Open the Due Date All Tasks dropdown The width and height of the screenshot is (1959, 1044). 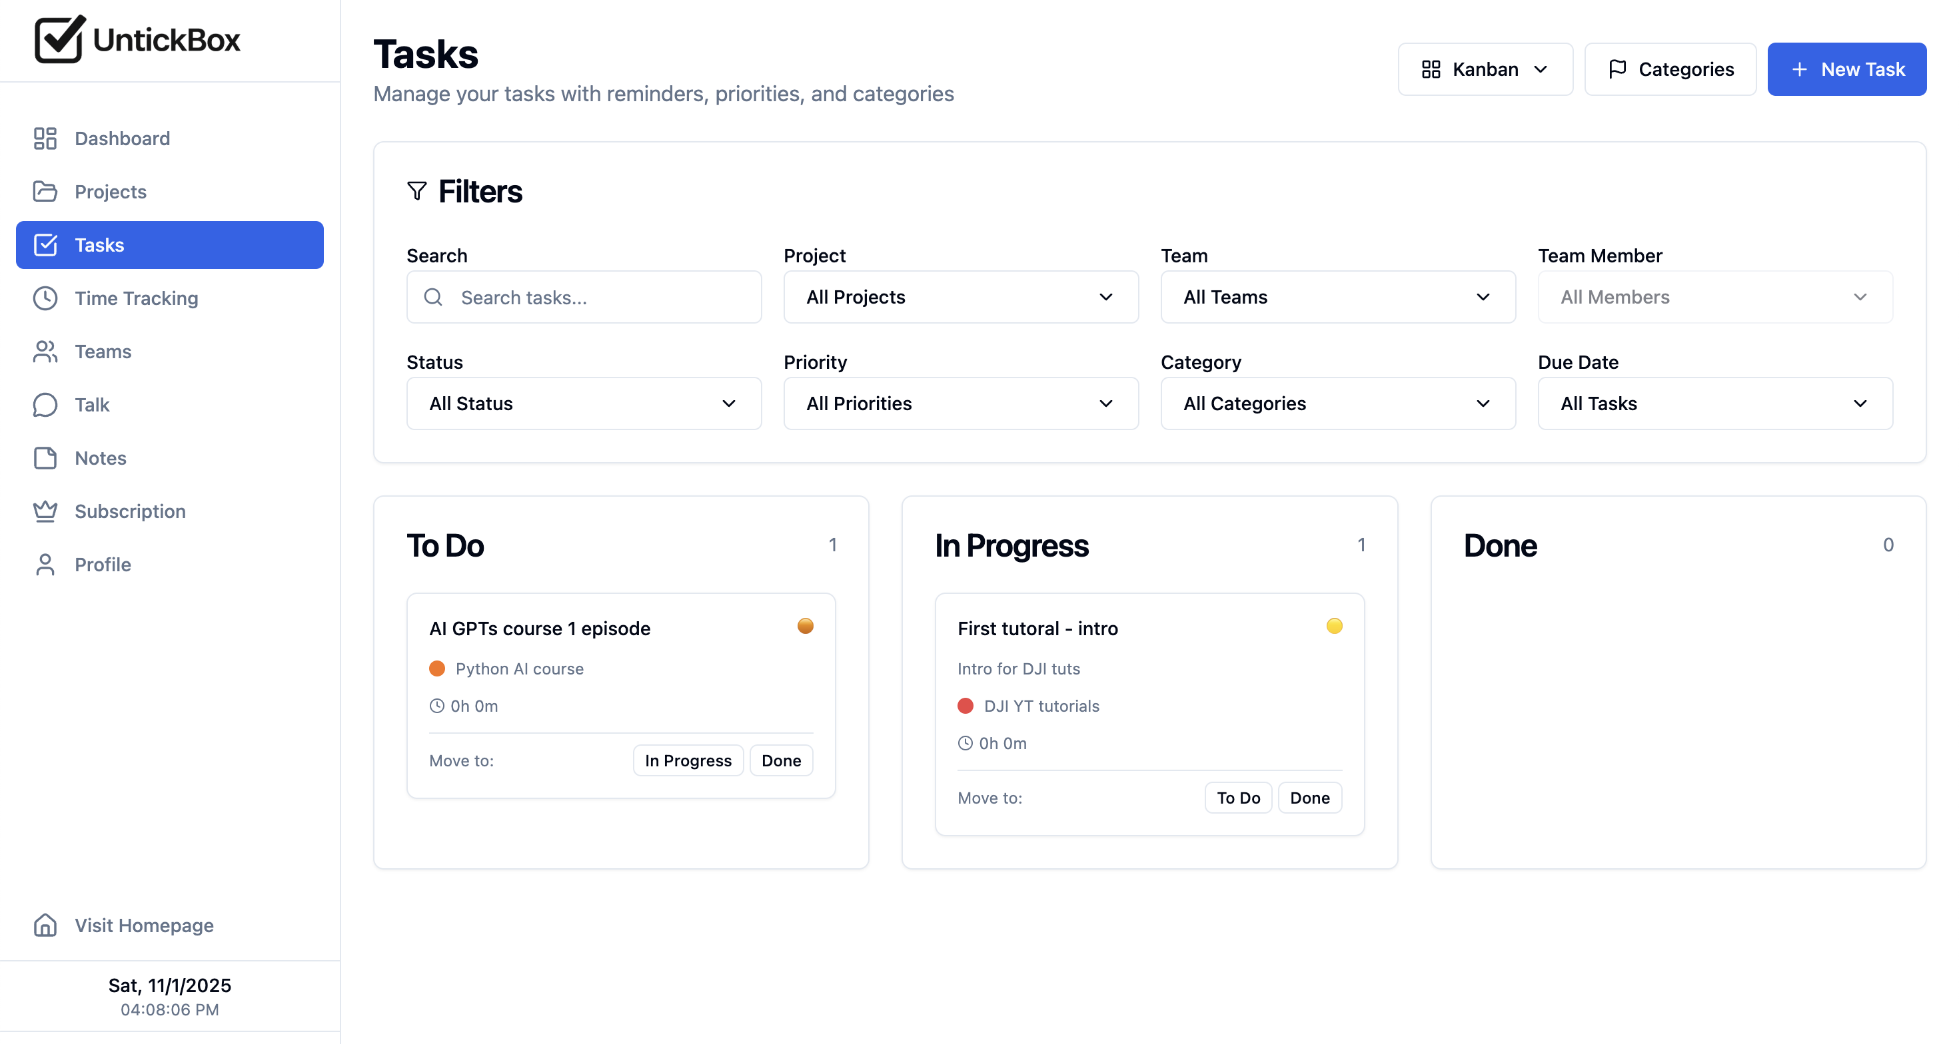[x=1714, y=403]
